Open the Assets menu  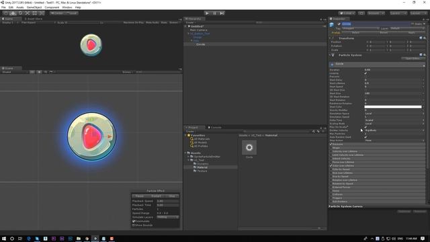point(20,7)
